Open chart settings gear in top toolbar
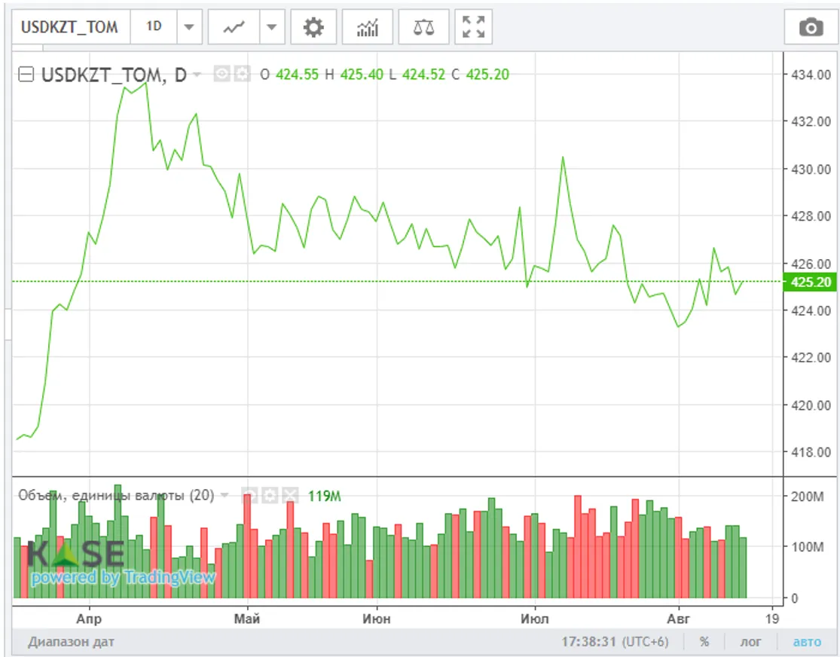Image resolution: width=840 pixels, height=657 pixels. point(313,28)
